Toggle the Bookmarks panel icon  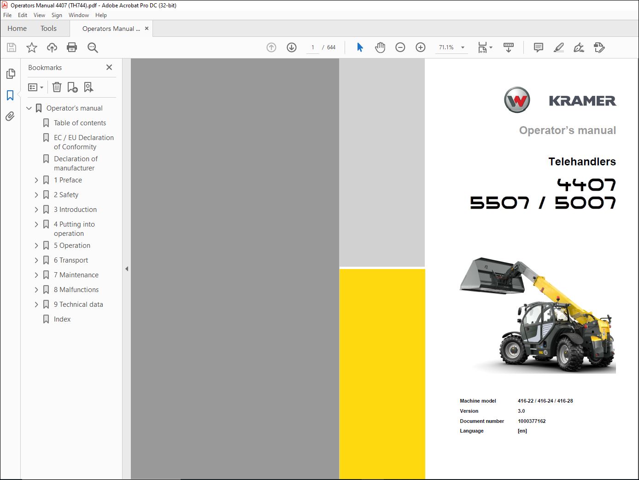10,95
